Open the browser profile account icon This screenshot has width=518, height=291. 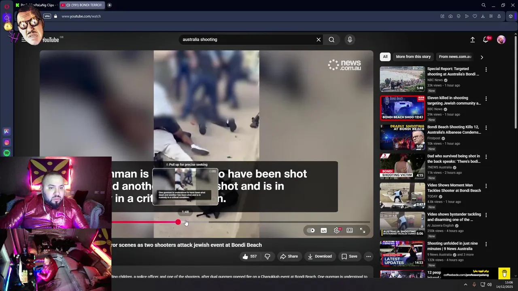499,16
